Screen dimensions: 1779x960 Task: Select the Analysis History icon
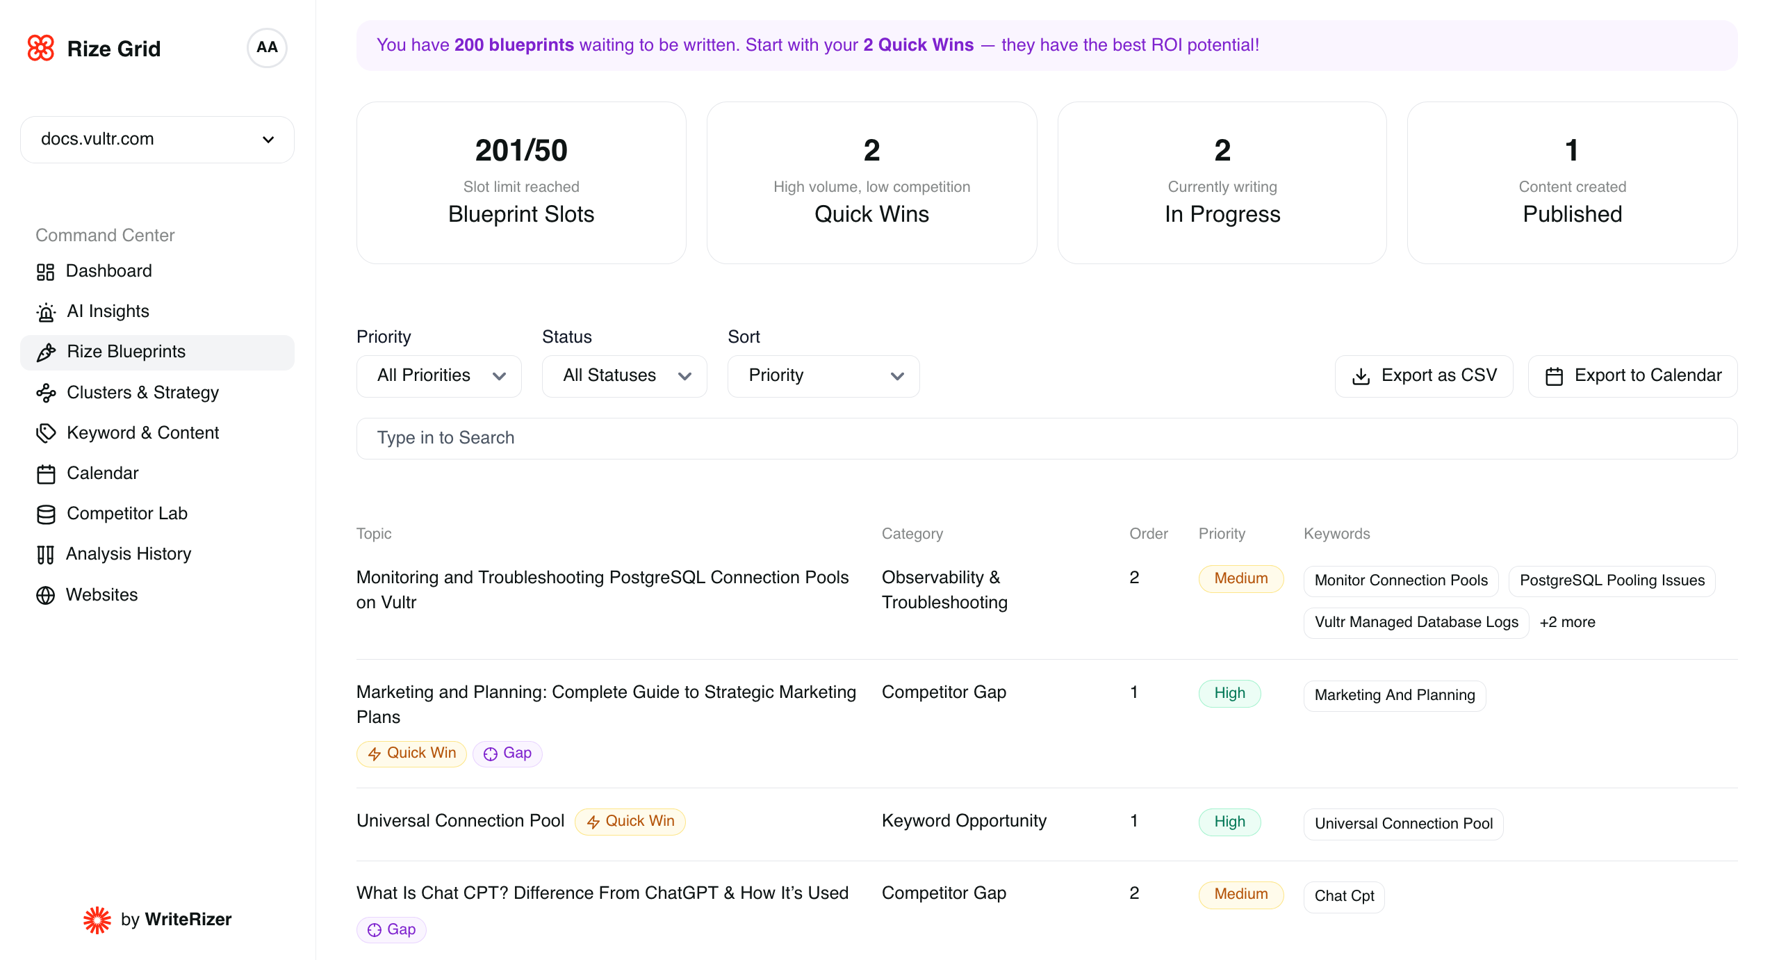[x=46, y=554]
